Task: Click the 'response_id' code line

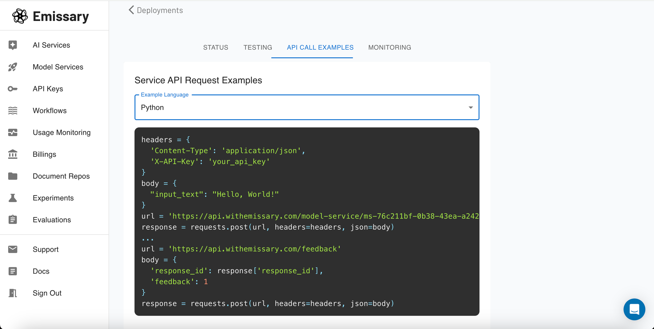Action: pos(237,271)
